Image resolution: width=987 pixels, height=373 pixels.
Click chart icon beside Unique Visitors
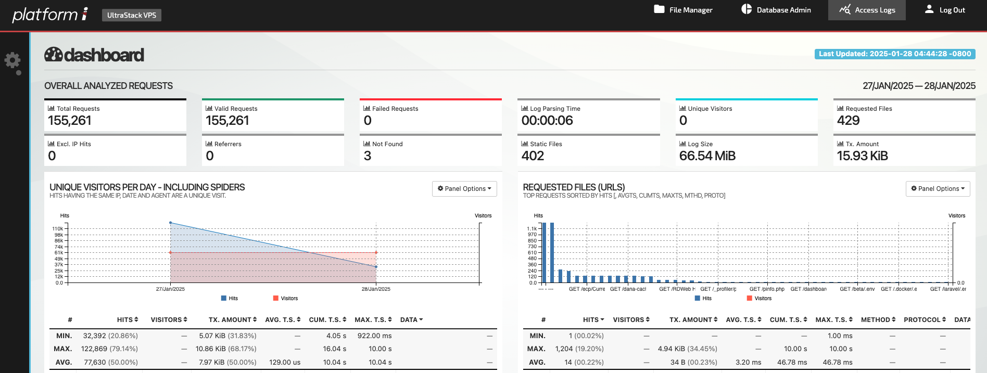682,108
